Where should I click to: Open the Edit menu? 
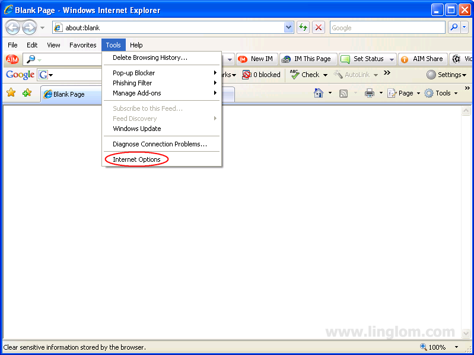[32, 45]
